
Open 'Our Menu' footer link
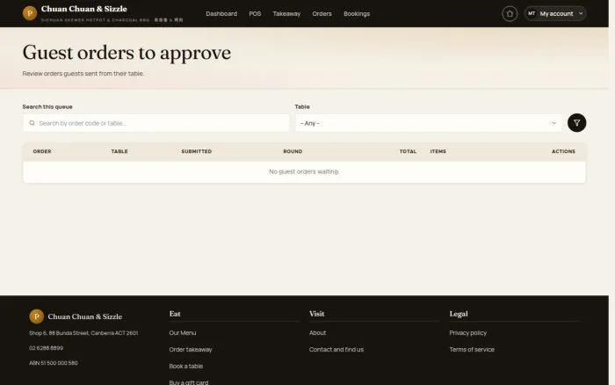(x=183, y=333)
